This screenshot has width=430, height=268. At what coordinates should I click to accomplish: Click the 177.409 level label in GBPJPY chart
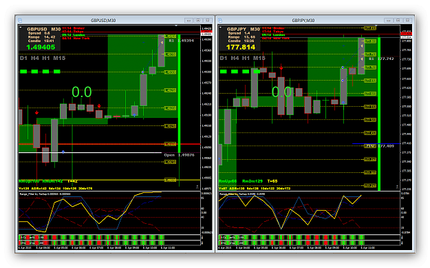coord(386,146)
